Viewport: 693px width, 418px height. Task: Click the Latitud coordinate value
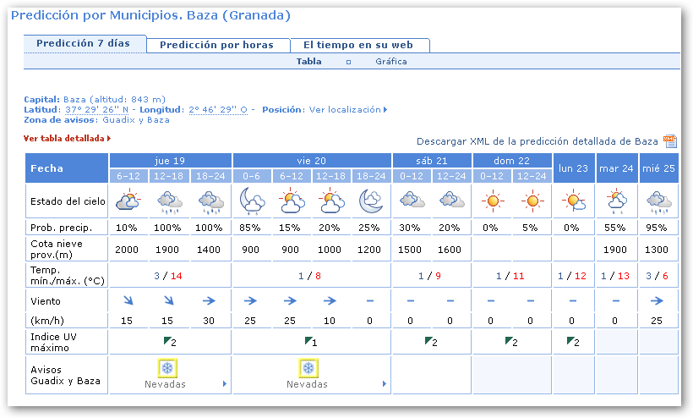tap(96, 110)
